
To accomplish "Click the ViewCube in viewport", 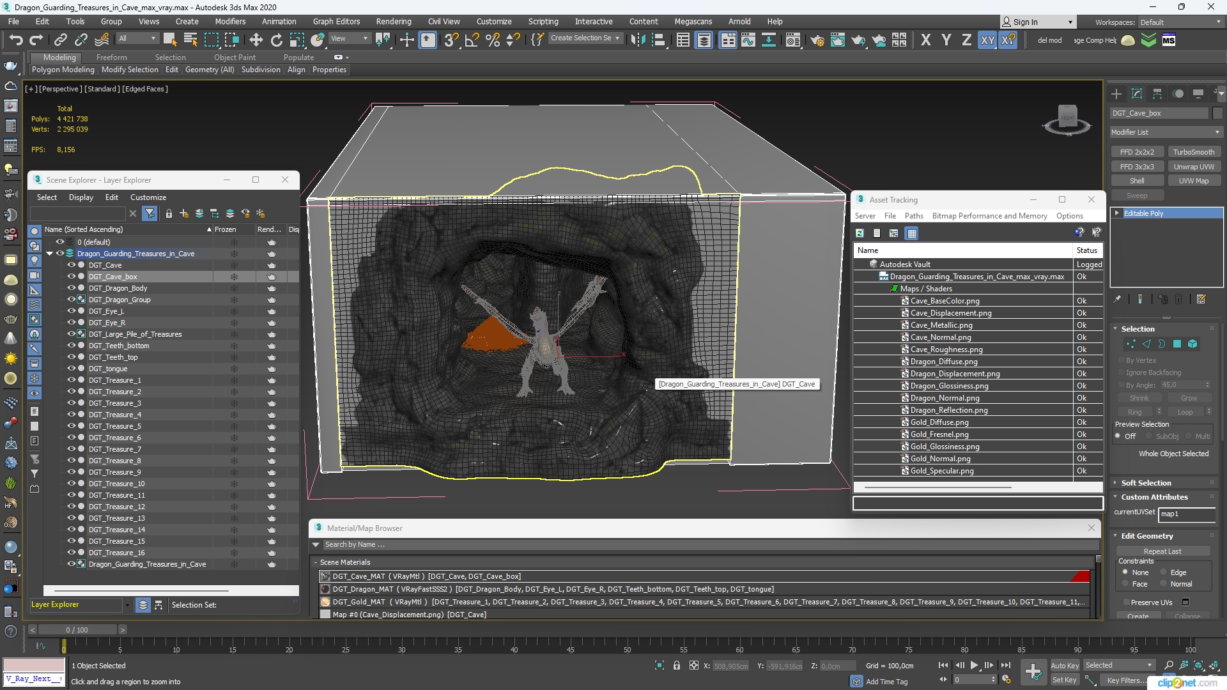I will coord(1067,119).
